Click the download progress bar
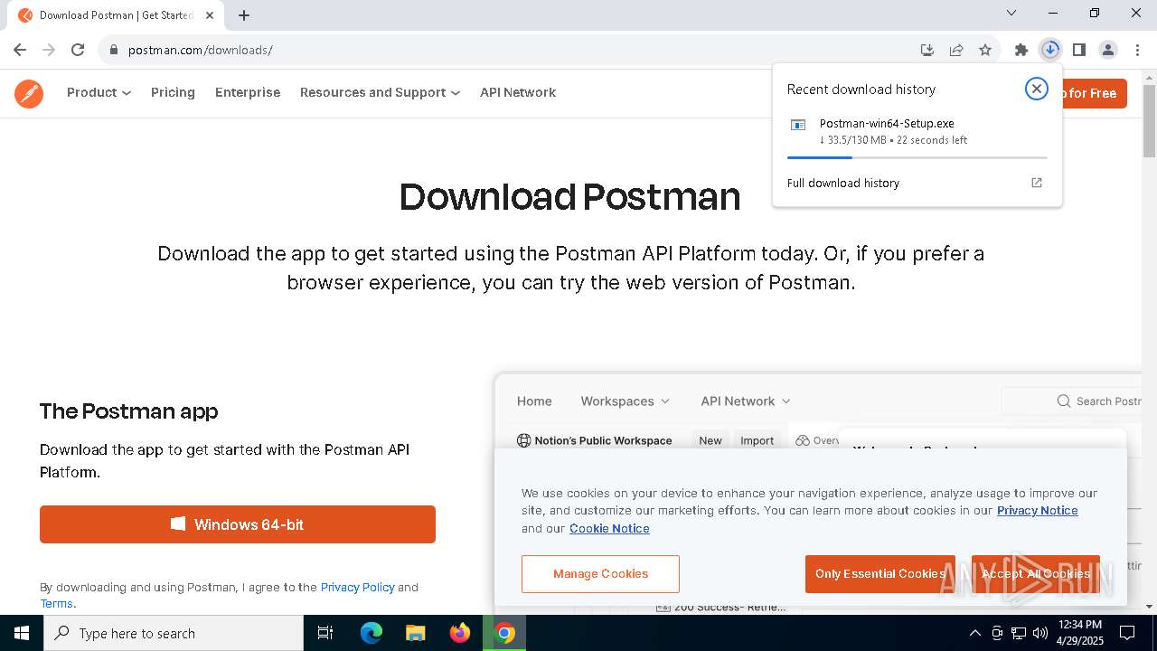The height and width of the screenshot is (651, 1157). pyautogui.click(x=917, y=157)
